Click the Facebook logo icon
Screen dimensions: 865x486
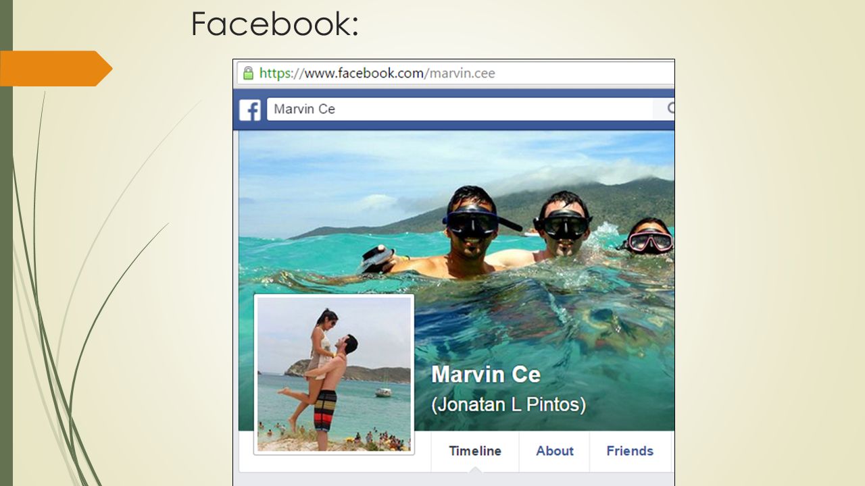250,110
